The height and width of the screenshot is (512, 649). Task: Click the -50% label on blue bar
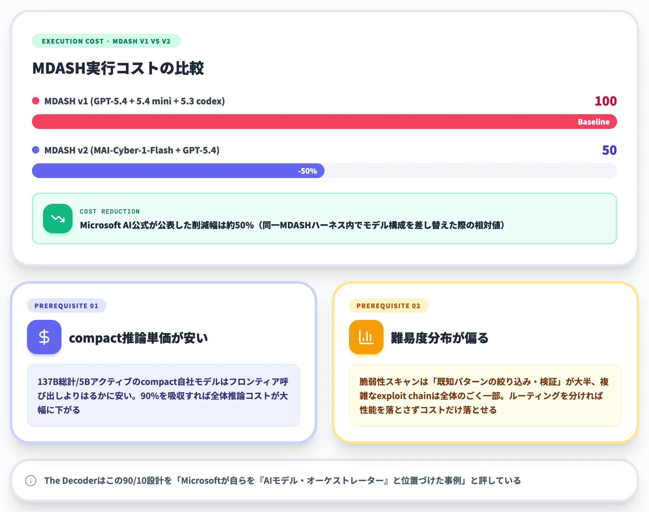point(308,171)
